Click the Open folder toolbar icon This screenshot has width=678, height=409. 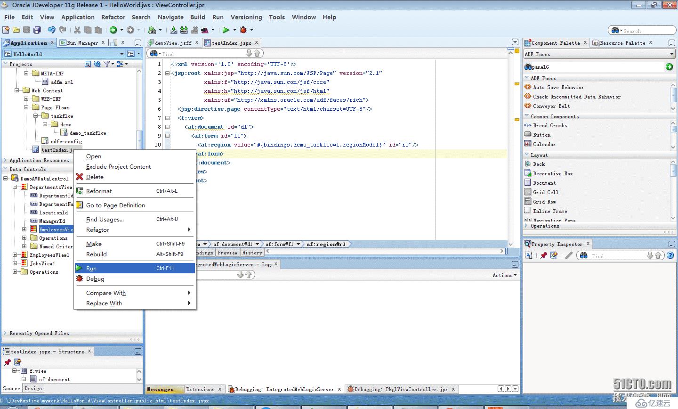coord(16,30)
